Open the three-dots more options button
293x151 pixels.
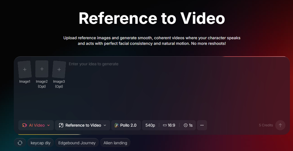click(202, 125)
